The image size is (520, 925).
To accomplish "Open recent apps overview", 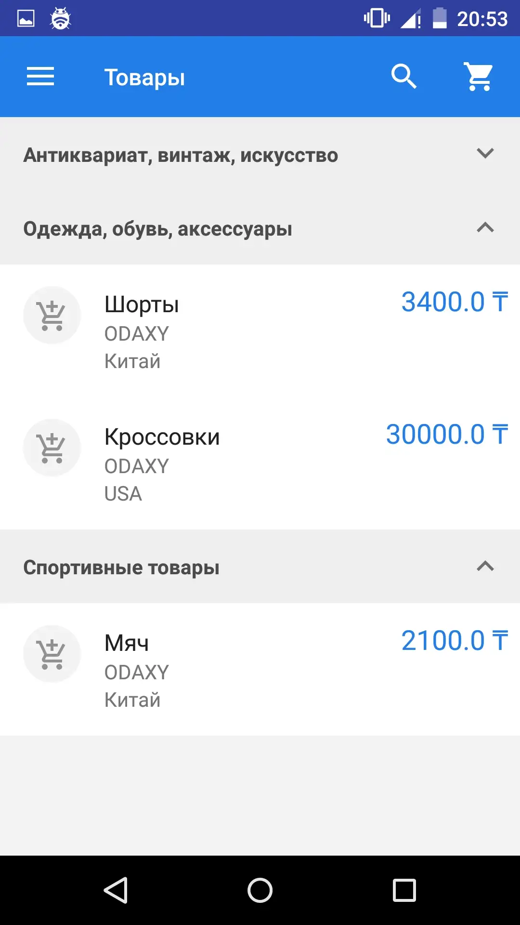I will pyautogui.click(x=404, y=890).
